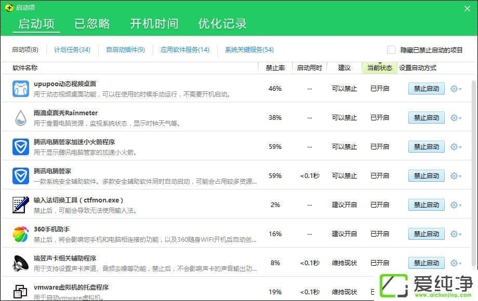478x301 pixels.
Task: Disable startup for 瑞昱声卡相关辅助程序
Action: [426, 263]
